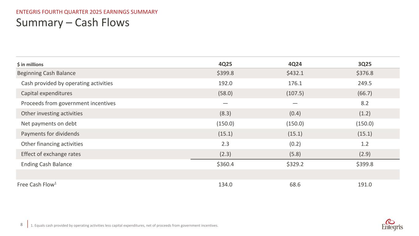
Task: Click the footnote text about free cash flow
Action: pos(125,226)
